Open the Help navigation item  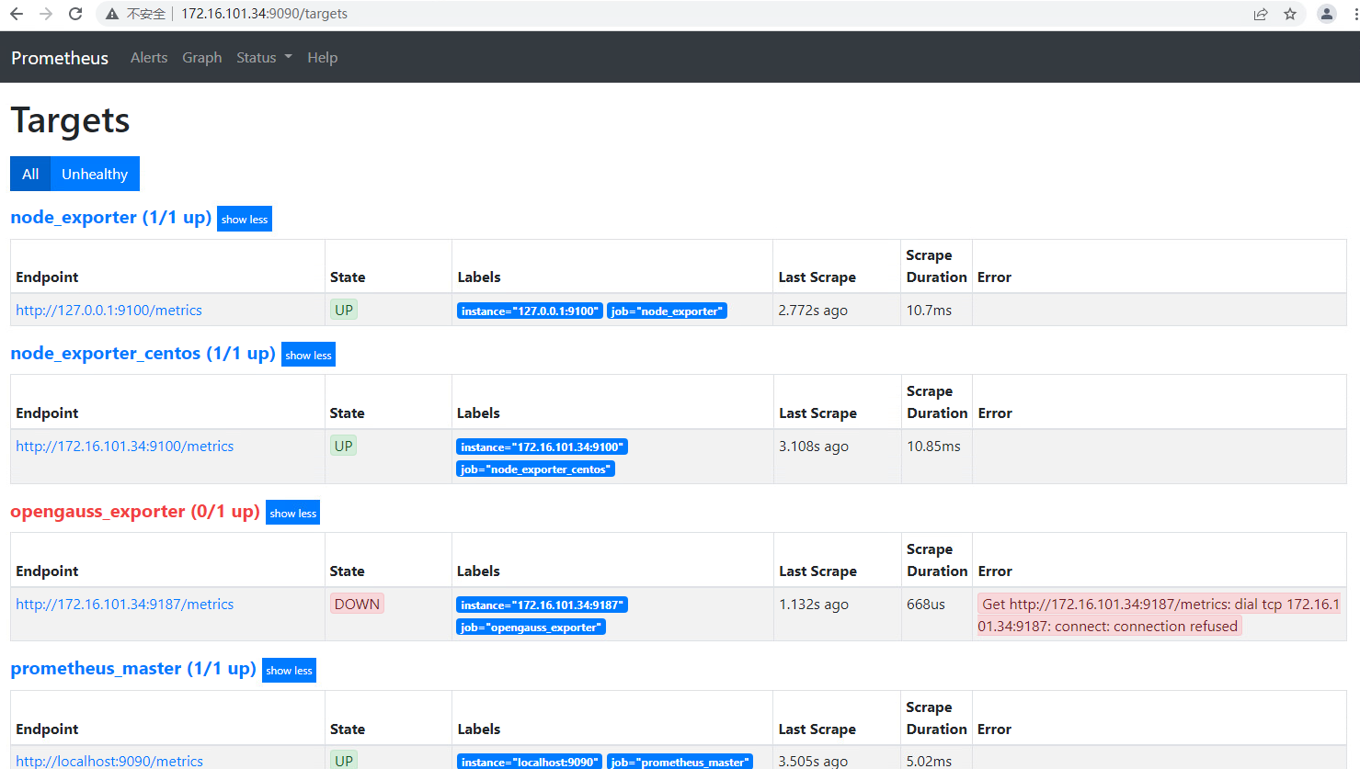[x=322, y=57]
